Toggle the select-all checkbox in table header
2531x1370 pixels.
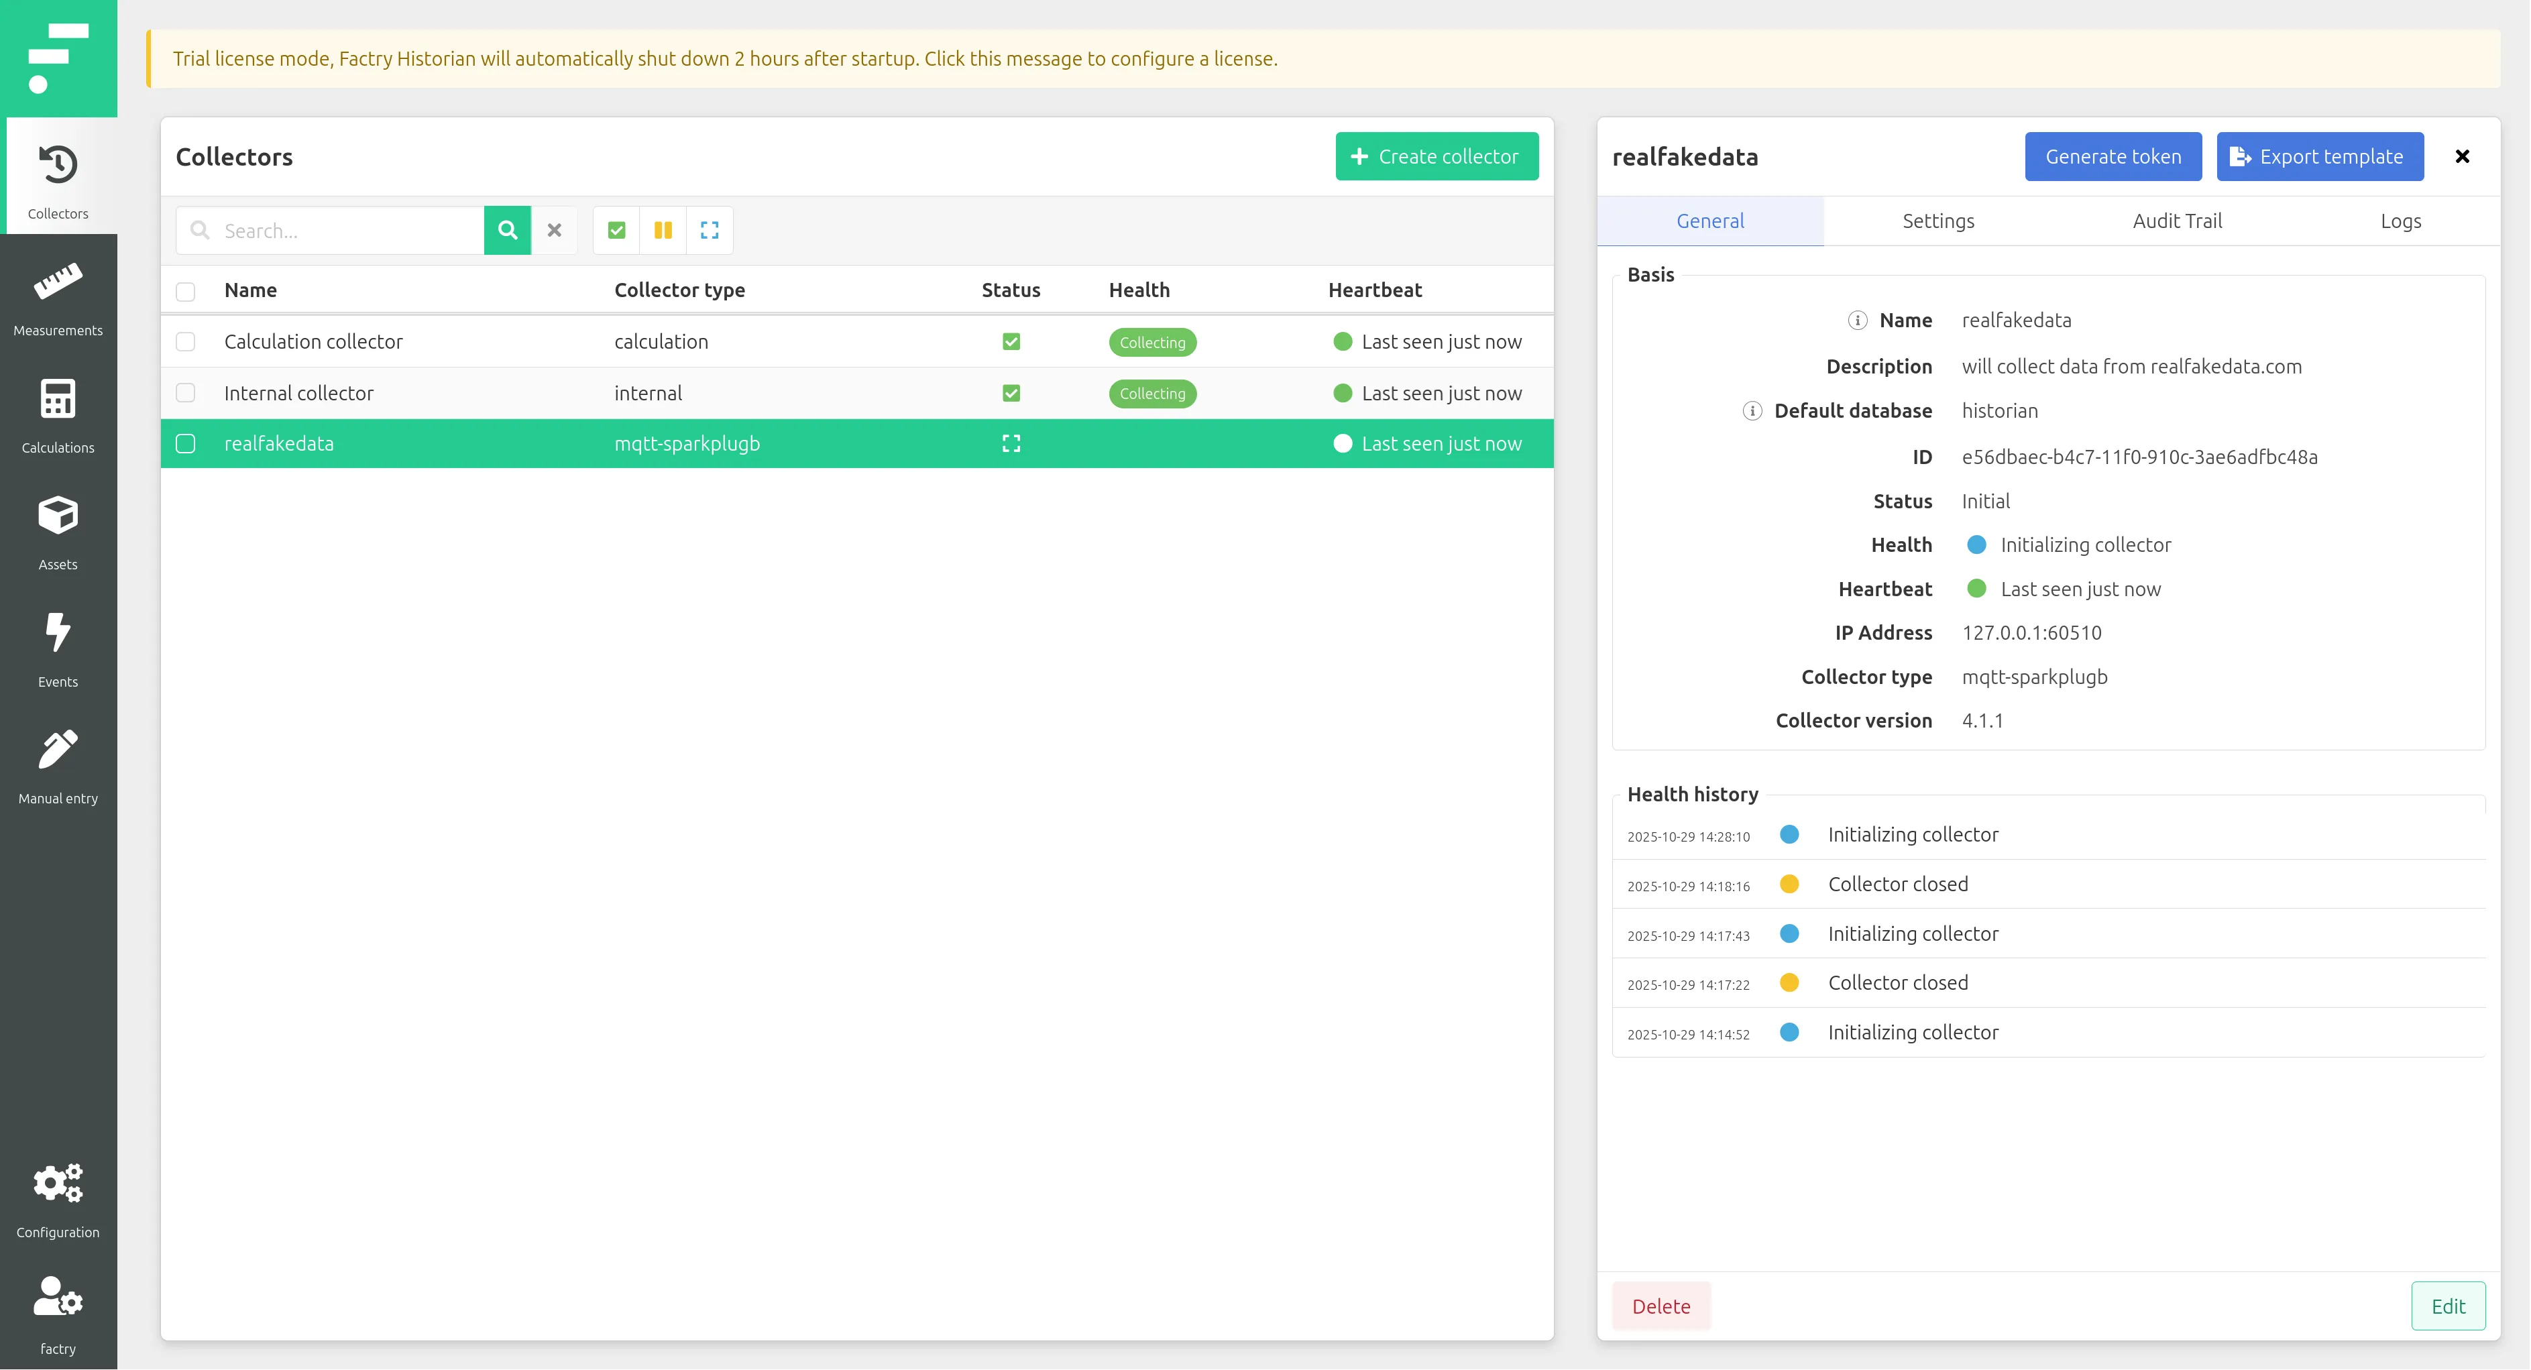pyautogui.click(x=186, y=291)
